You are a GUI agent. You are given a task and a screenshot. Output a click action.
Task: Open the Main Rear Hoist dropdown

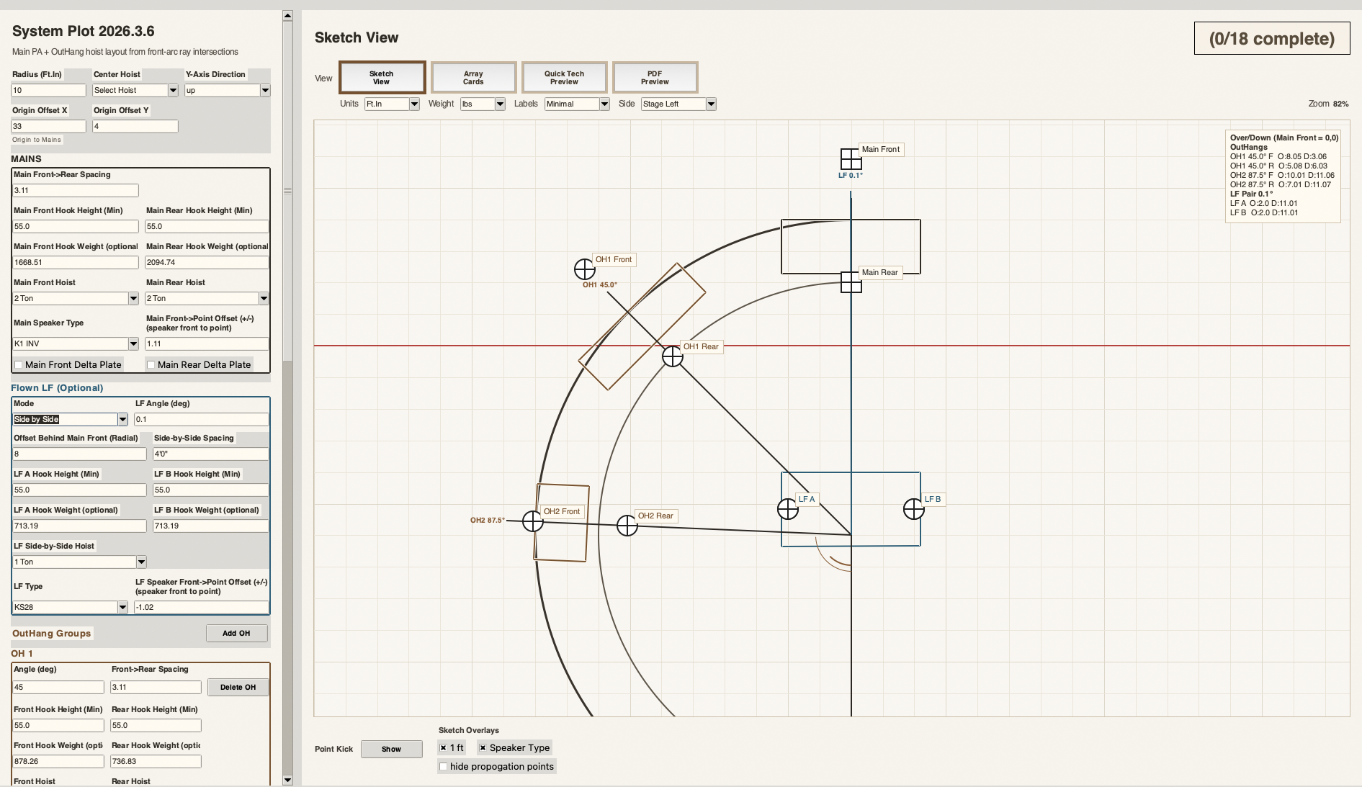pyautogui.click(x=207, y=298)
